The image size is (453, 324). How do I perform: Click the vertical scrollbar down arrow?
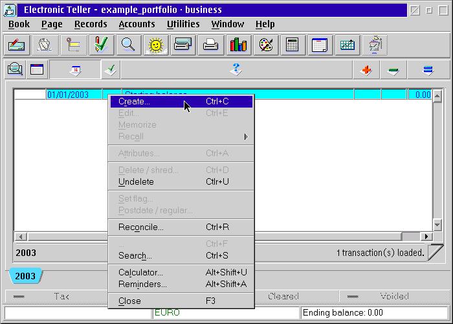coord(437,224)
